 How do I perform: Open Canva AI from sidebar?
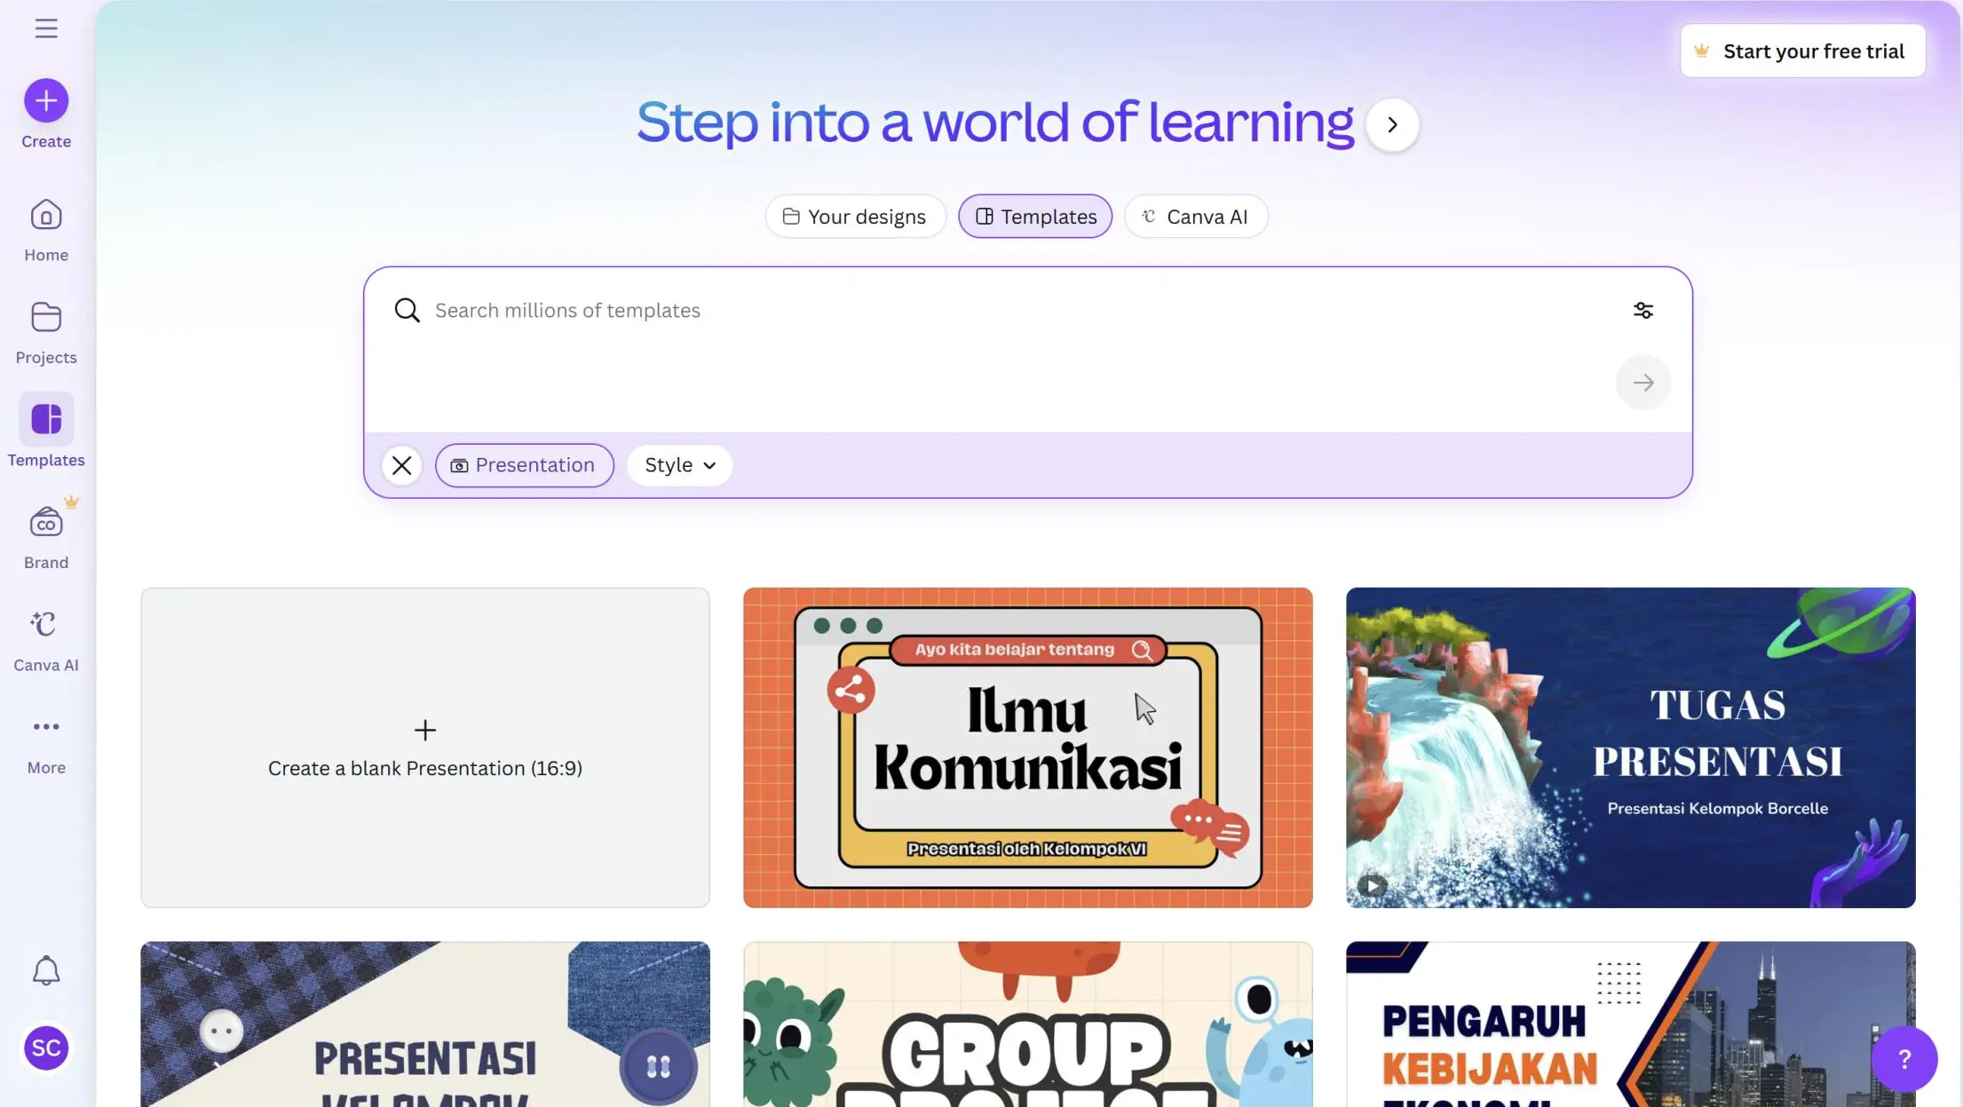tap(46, 640)
